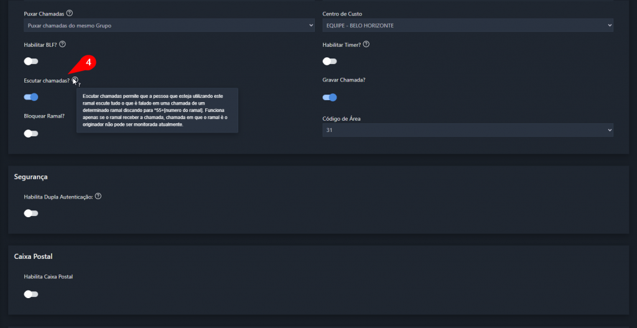This screenshot has width=637, height=328.
Task: Open help icon beside Escutar chamadas
Action: tap(75, 80)
